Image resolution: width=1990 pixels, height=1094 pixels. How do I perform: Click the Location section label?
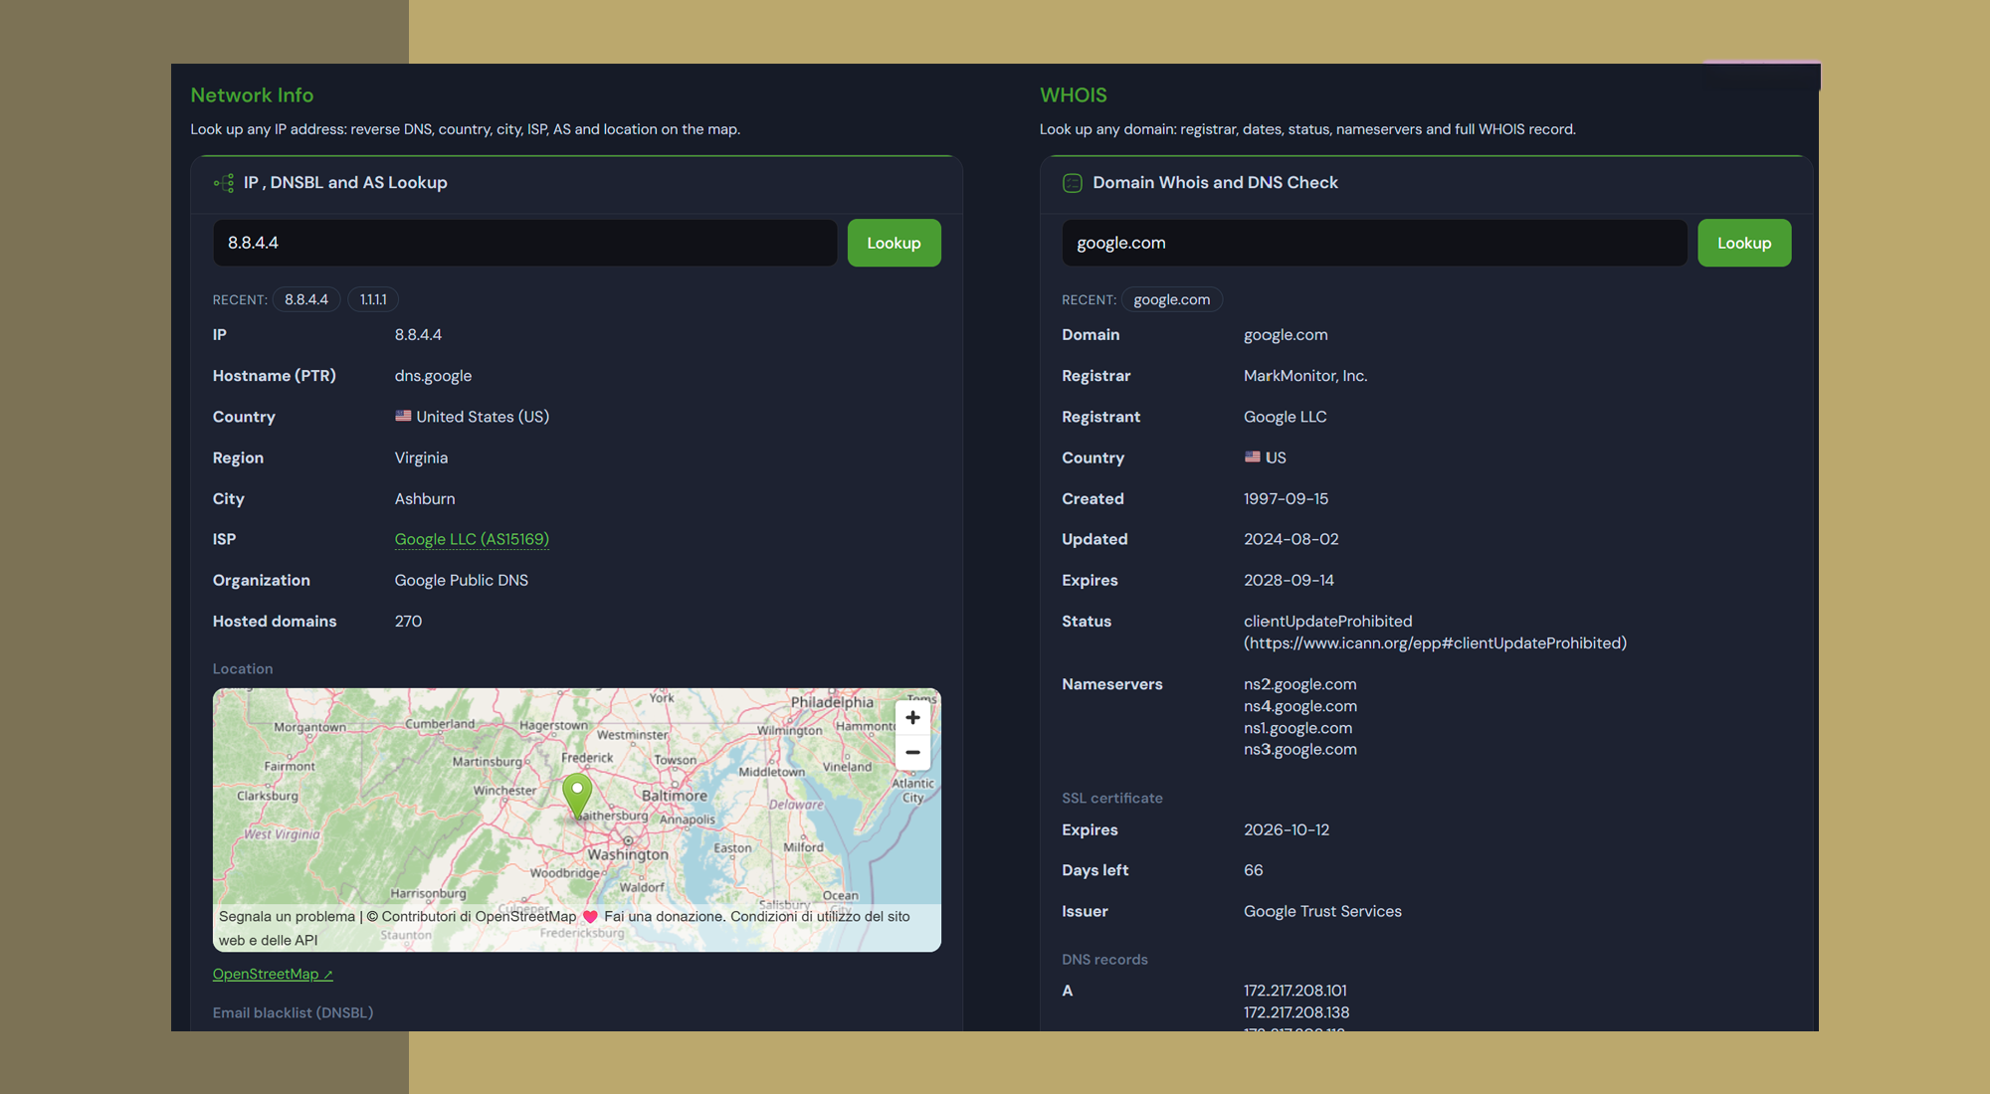243,668
